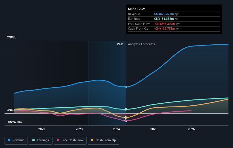Select the Free Cash Flow marker at Mar 2024
Image resolution: width=233 pixels, height=148 pixels.
tap(126, 121)
